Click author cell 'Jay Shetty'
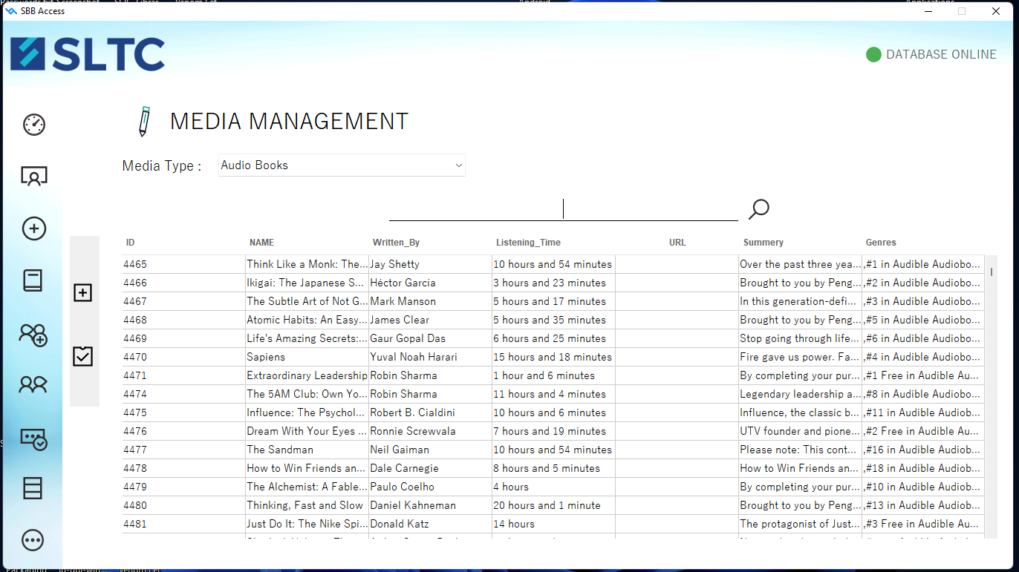Screen dimensions: 1019x572 point(431,264)
